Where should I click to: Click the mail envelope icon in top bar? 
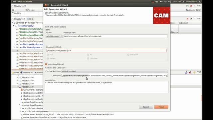pyautogui.click(x=157, y=2)
